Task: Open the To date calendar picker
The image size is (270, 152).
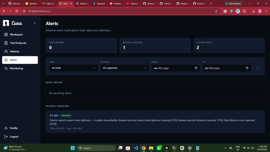Action: 247,68
